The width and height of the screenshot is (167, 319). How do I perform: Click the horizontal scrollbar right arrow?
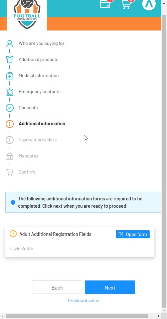click(159, 316)
